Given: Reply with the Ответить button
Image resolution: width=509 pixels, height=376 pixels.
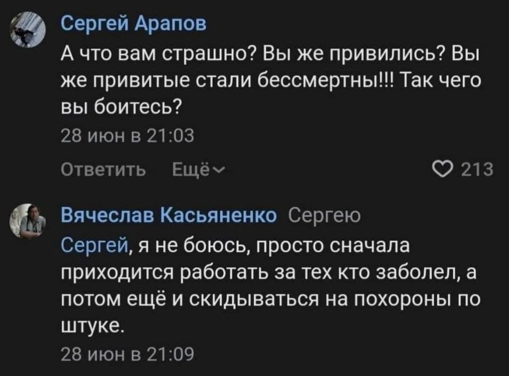Looking at the screenshot, I should click(104, 168).
